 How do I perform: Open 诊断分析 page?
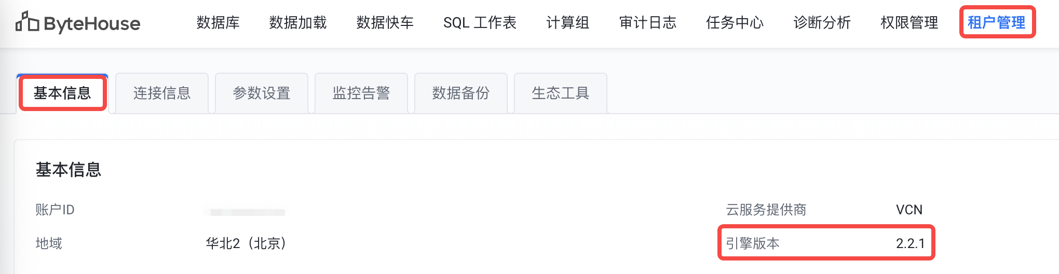coord(822,23)
